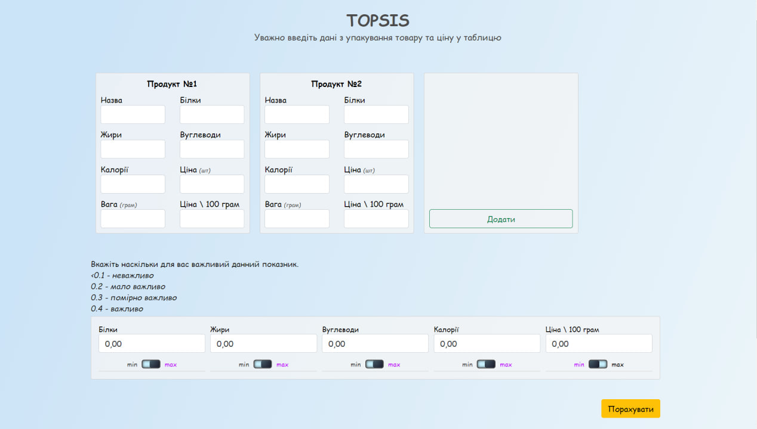The height and width of the screenshot is (429, 757).
Task: Click the text '0.3 - помірно важливо'
Action: click(x=134, y=297)
